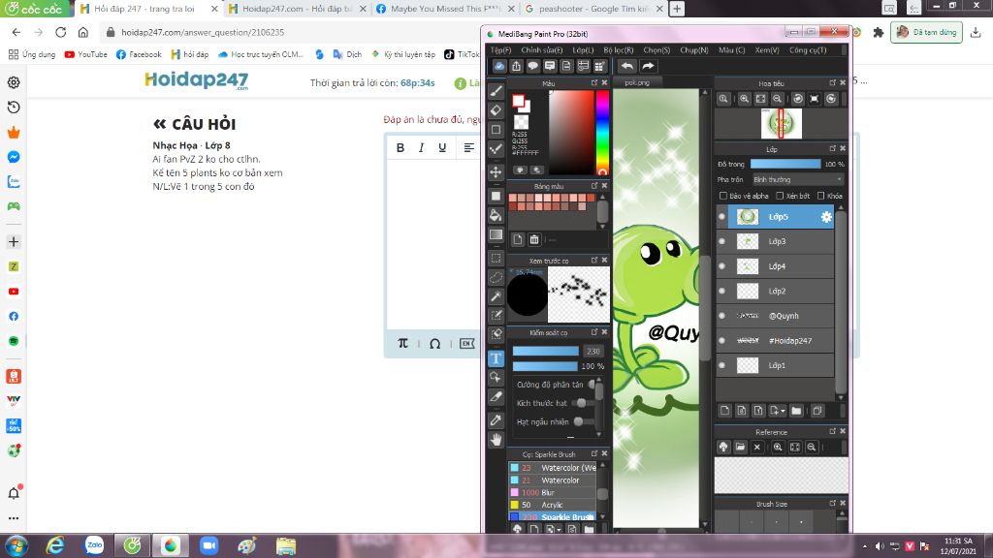Duplicate layer icon in Lớp panel
Image resolution: width=993 pixels, height=558 pixels.
pos(817,411)
